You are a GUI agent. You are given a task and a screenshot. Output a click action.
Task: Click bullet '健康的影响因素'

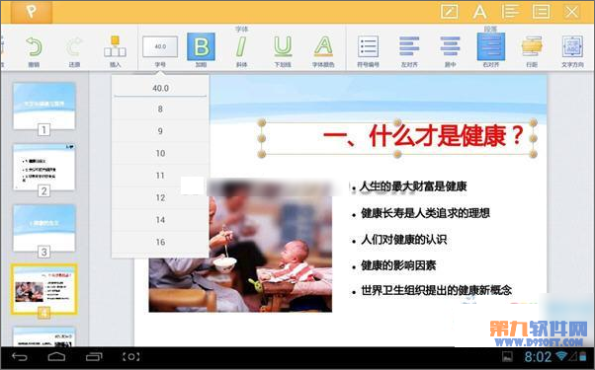[x=398, y=265]
